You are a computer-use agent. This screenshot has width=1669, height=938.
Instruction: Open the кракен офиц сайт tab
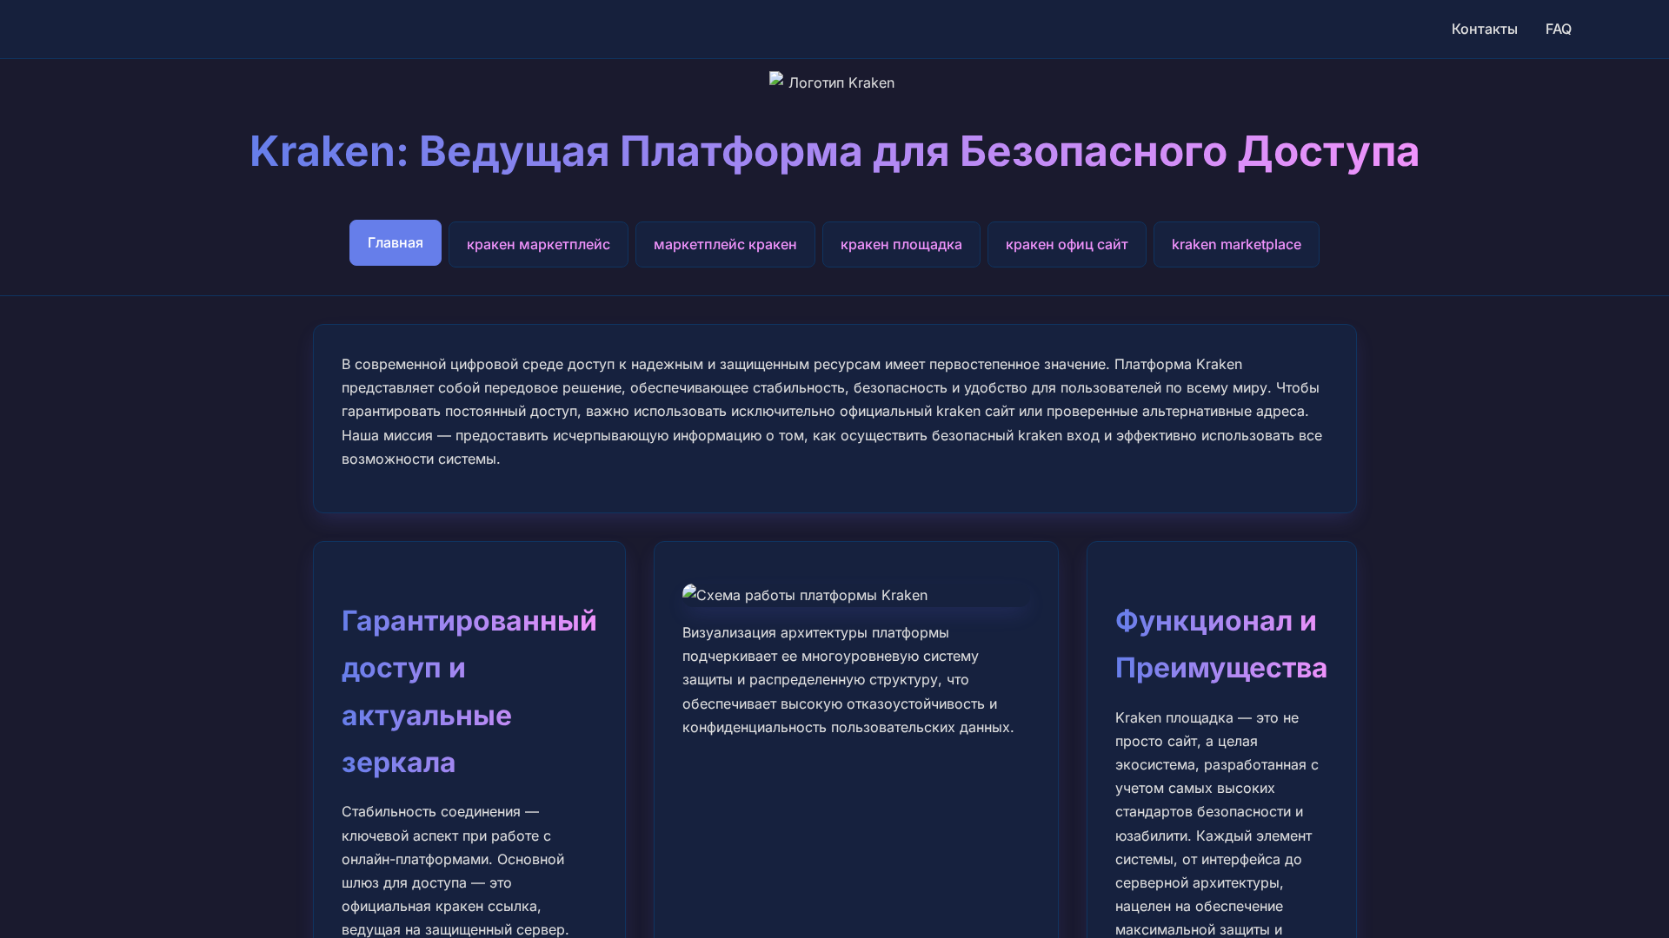coord(1067,244)
